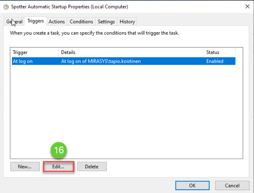Image resolution: width=254 pixels, height=193 pixels.
Task: Go to the Conditions tab
Action: pos(81,22)
